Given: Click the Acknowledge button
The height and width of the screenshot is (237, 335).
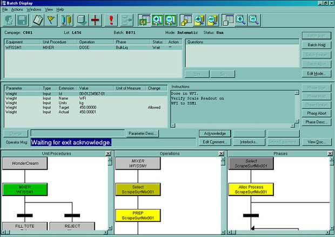Looking at the screenshot, I should pos(215,134).
